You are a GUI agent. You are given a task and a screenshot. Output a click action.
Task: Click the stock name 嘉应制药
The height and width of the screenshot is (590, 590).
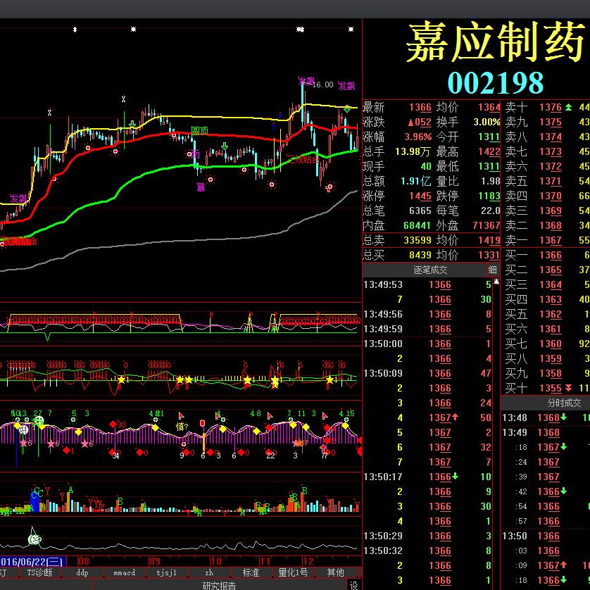pyautogui.click(x=495, y=42)
